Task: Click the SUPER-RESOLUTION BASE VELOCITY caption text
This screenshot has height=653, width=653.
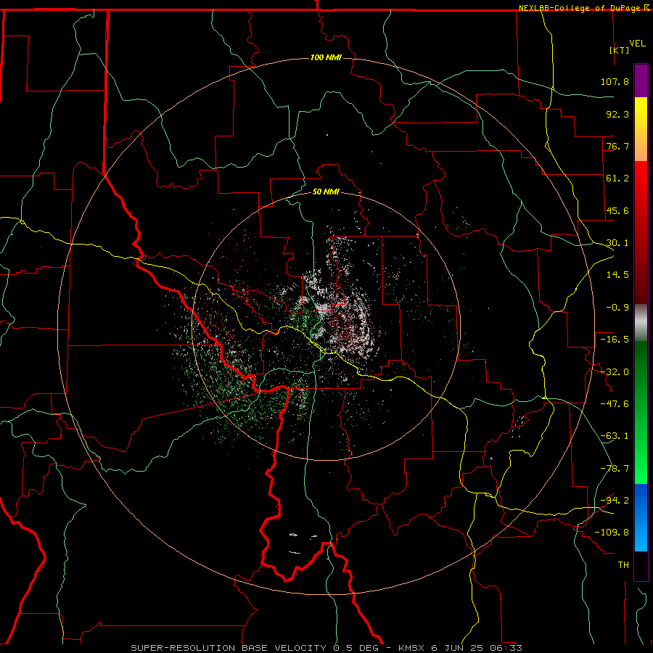Action: tap(229, 648)
